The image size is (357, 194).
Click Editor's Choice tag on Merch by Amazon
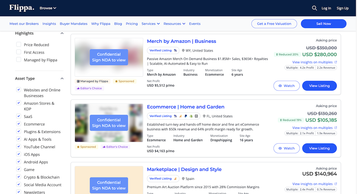coord(89,88)
